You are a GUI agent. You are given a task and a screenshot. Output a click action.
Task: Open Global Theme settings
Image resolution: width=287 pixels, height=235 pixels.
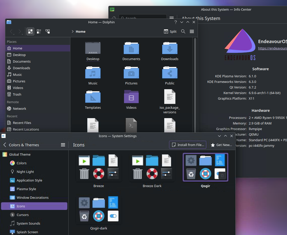pos(34,155)
